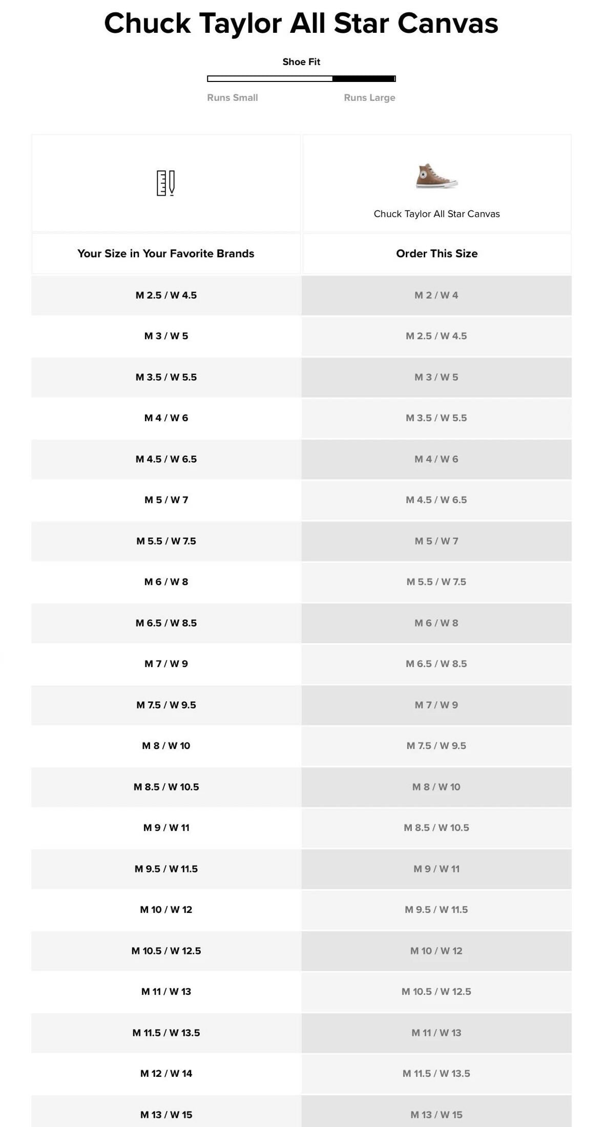Viewport: 604px width, 1127px height.
Task: Pick order size M 5.5 / W 7.5
Action: click(436, 582)
